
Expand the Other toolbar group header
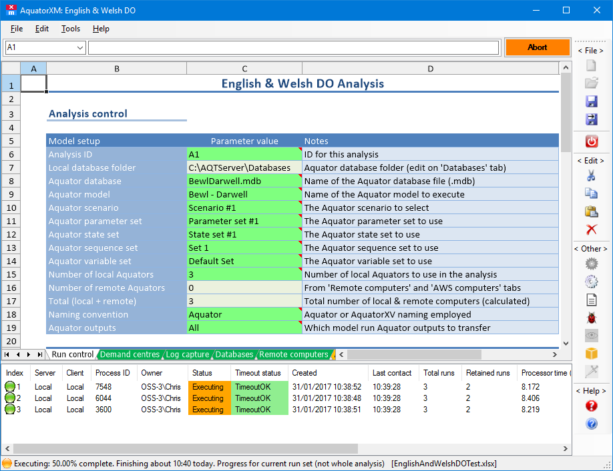pos(590,249)
